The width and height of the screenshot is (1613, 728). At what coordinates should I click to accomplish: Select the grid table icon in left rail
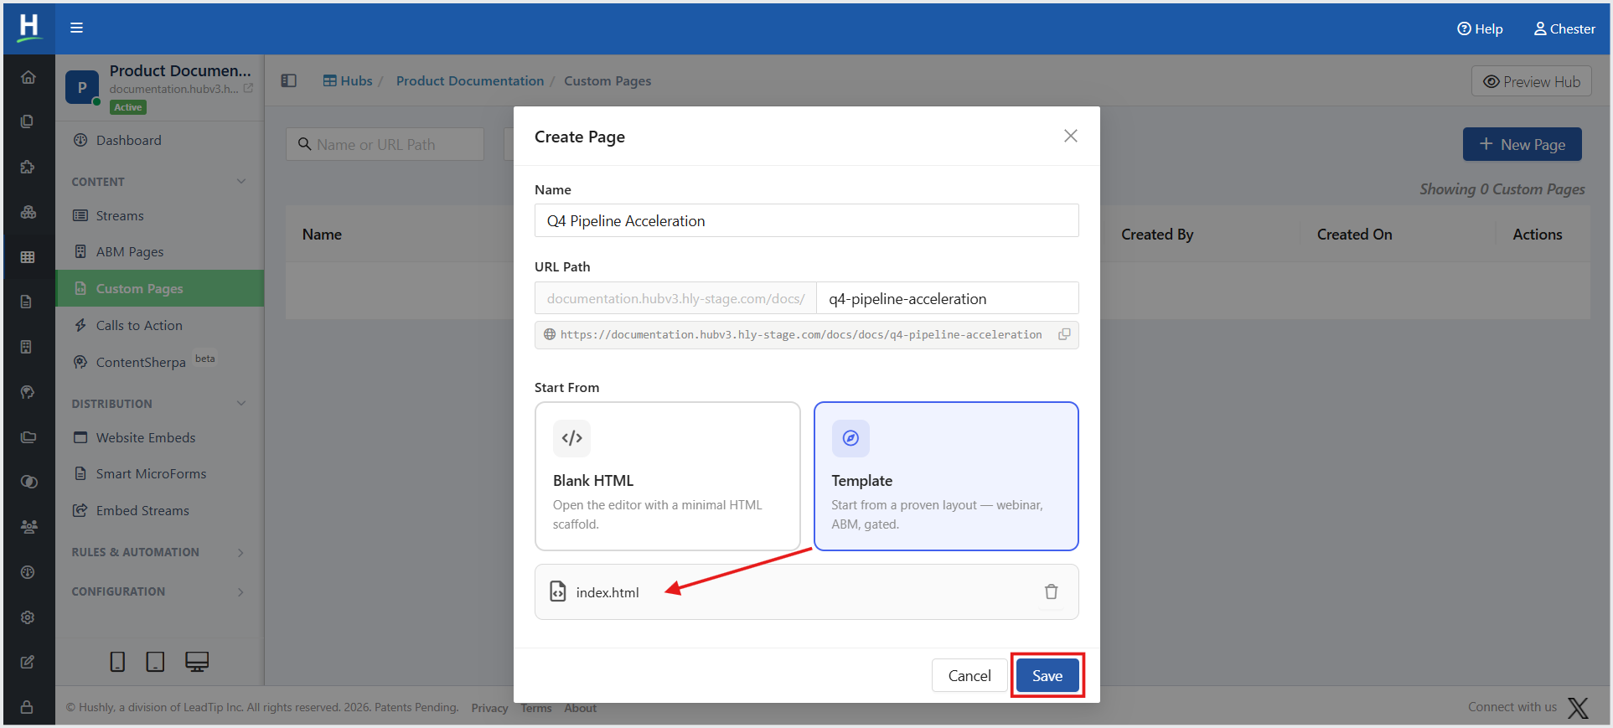[x=28, y=257]
